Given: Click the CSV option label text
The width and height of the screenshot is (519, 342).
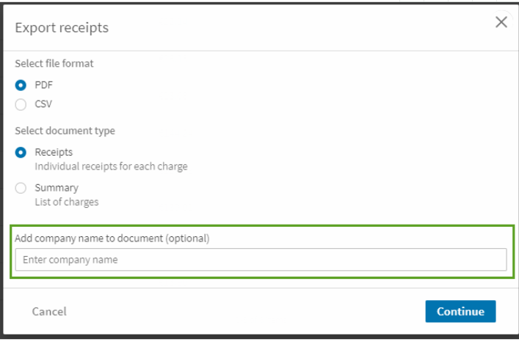Looking at the screenshot, I should (x=43, y=104).
